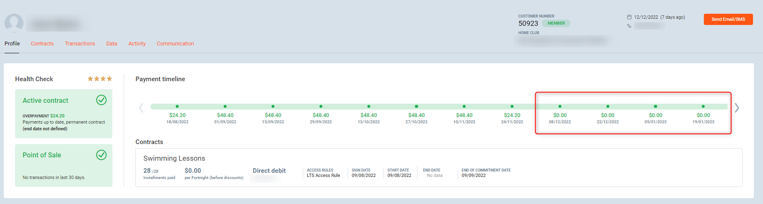Switch to the Transactions tab

pyautogui.click(x=80, y=44)
